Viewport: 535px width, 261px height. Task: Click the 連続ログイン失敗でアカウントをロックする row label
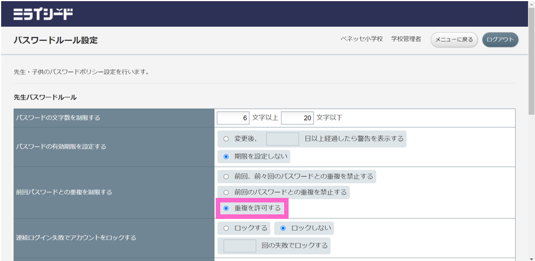76,238
